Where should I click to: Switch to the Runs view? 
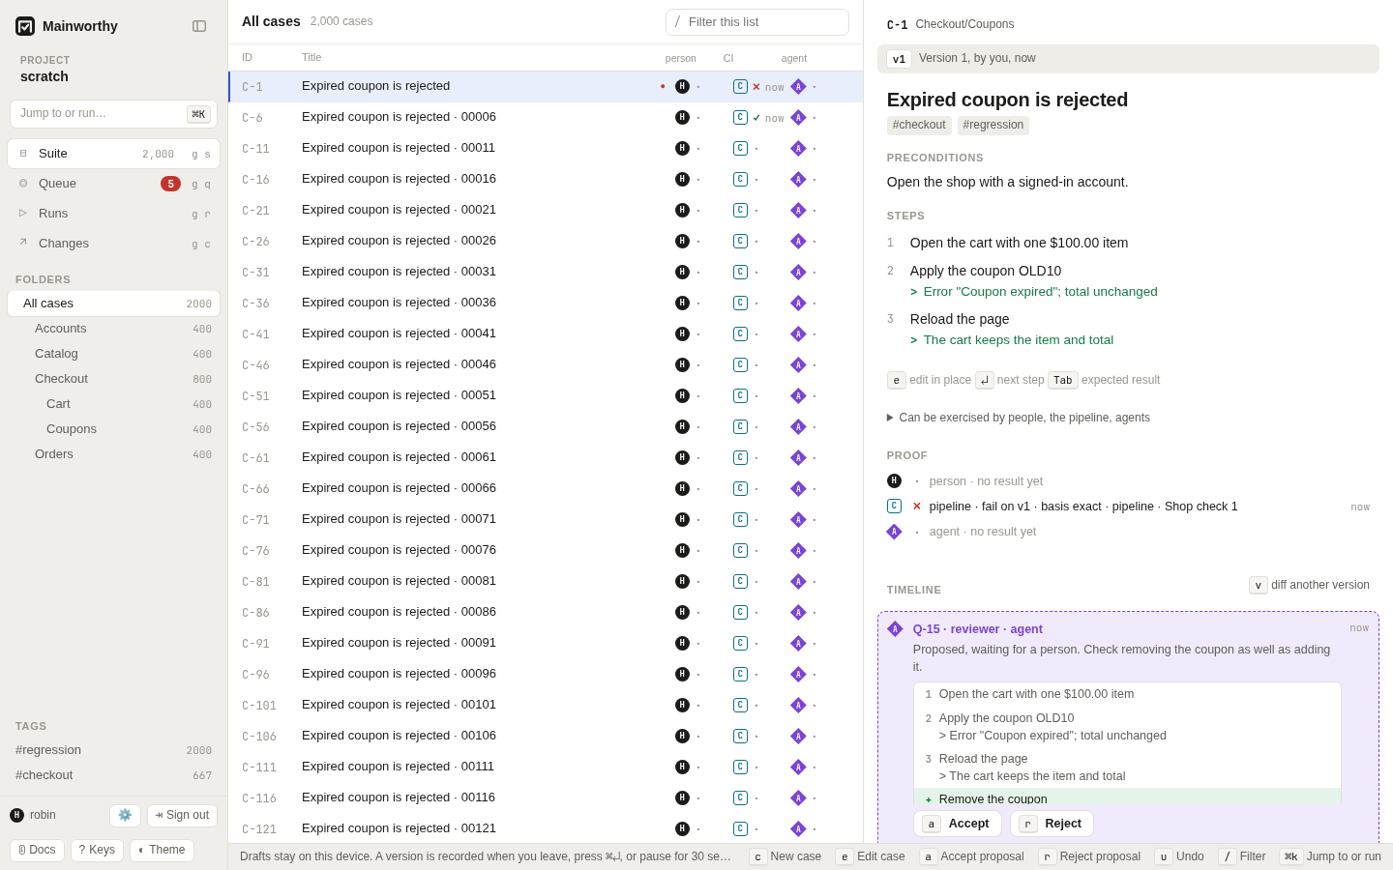click(x=114, y=214)
